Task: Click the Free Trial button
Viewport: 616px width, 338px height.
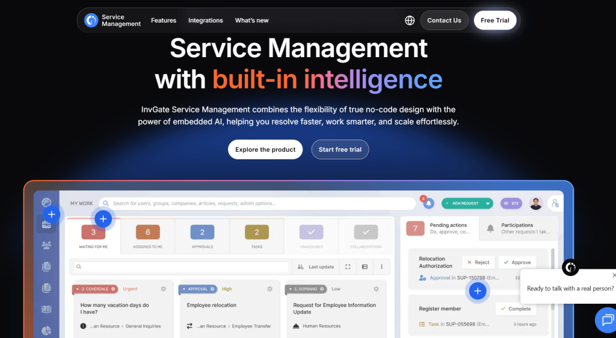Action: [495, 20]
